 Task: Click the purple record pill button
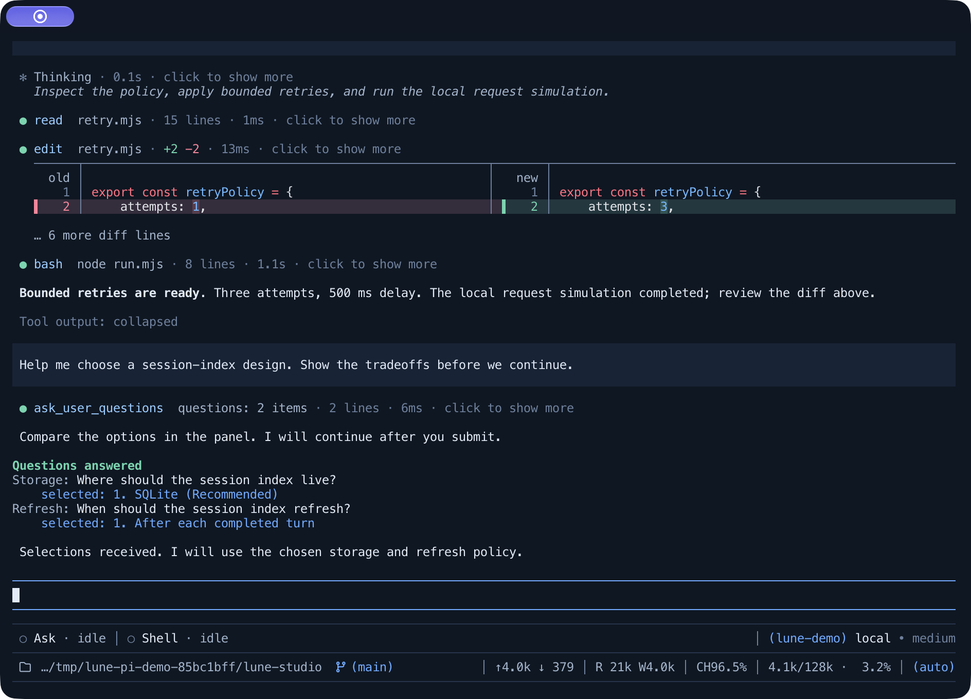tap(40, 16)
